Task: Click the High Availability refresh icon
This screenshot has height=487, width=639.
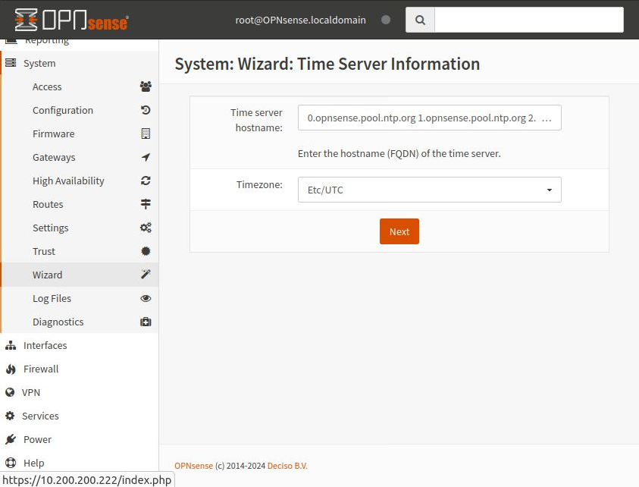Action: 146,181
